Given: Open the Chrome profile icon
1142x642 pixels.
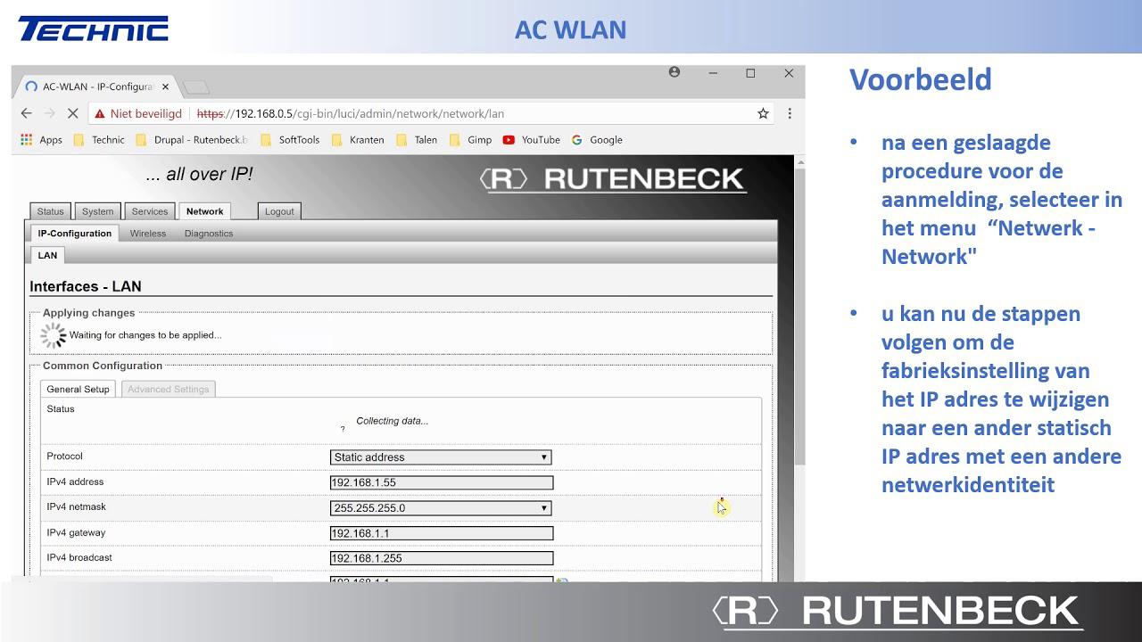Looking at the screenshot, I should (674, 72).
